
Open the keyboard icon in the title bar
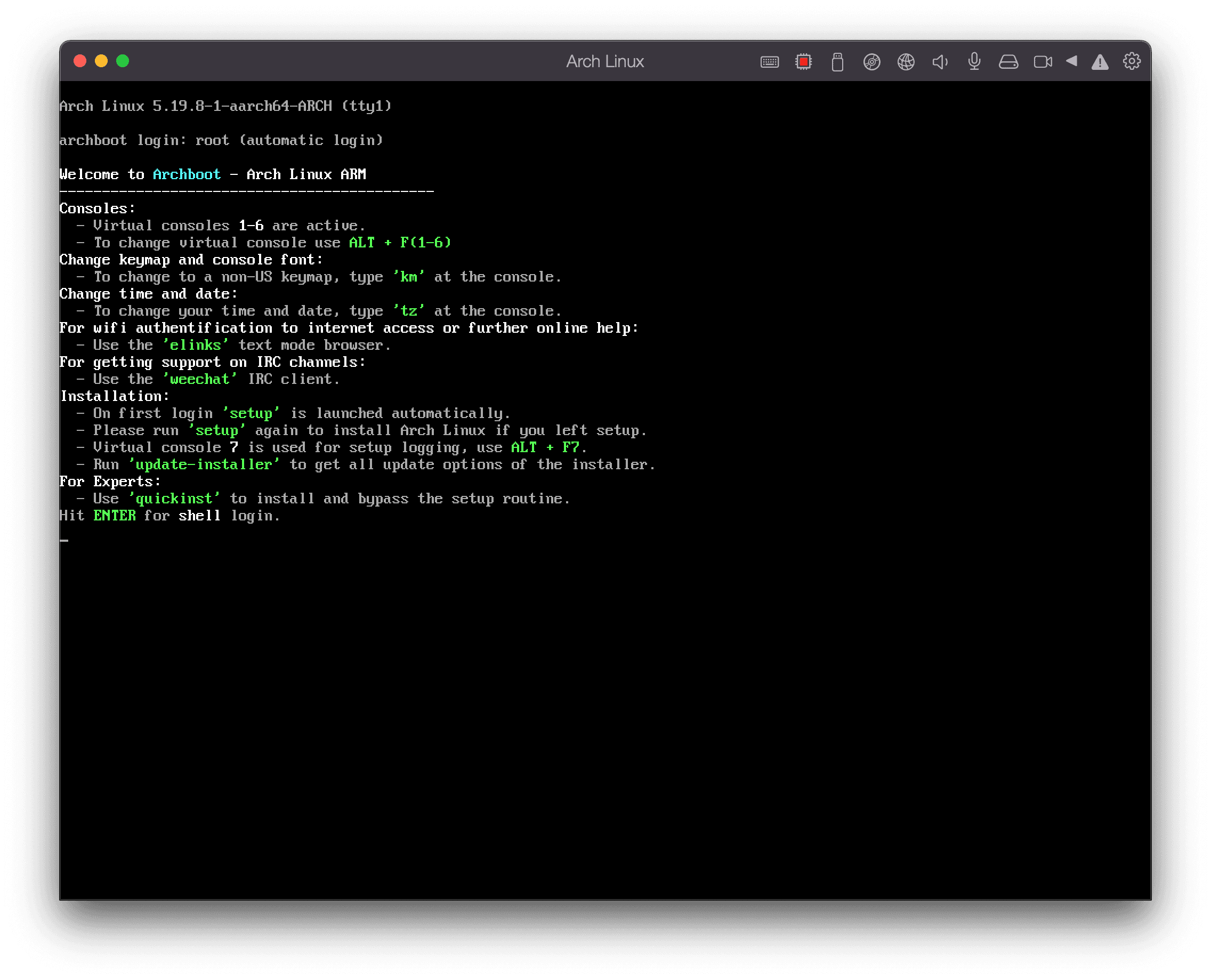(x=769, y=61)
